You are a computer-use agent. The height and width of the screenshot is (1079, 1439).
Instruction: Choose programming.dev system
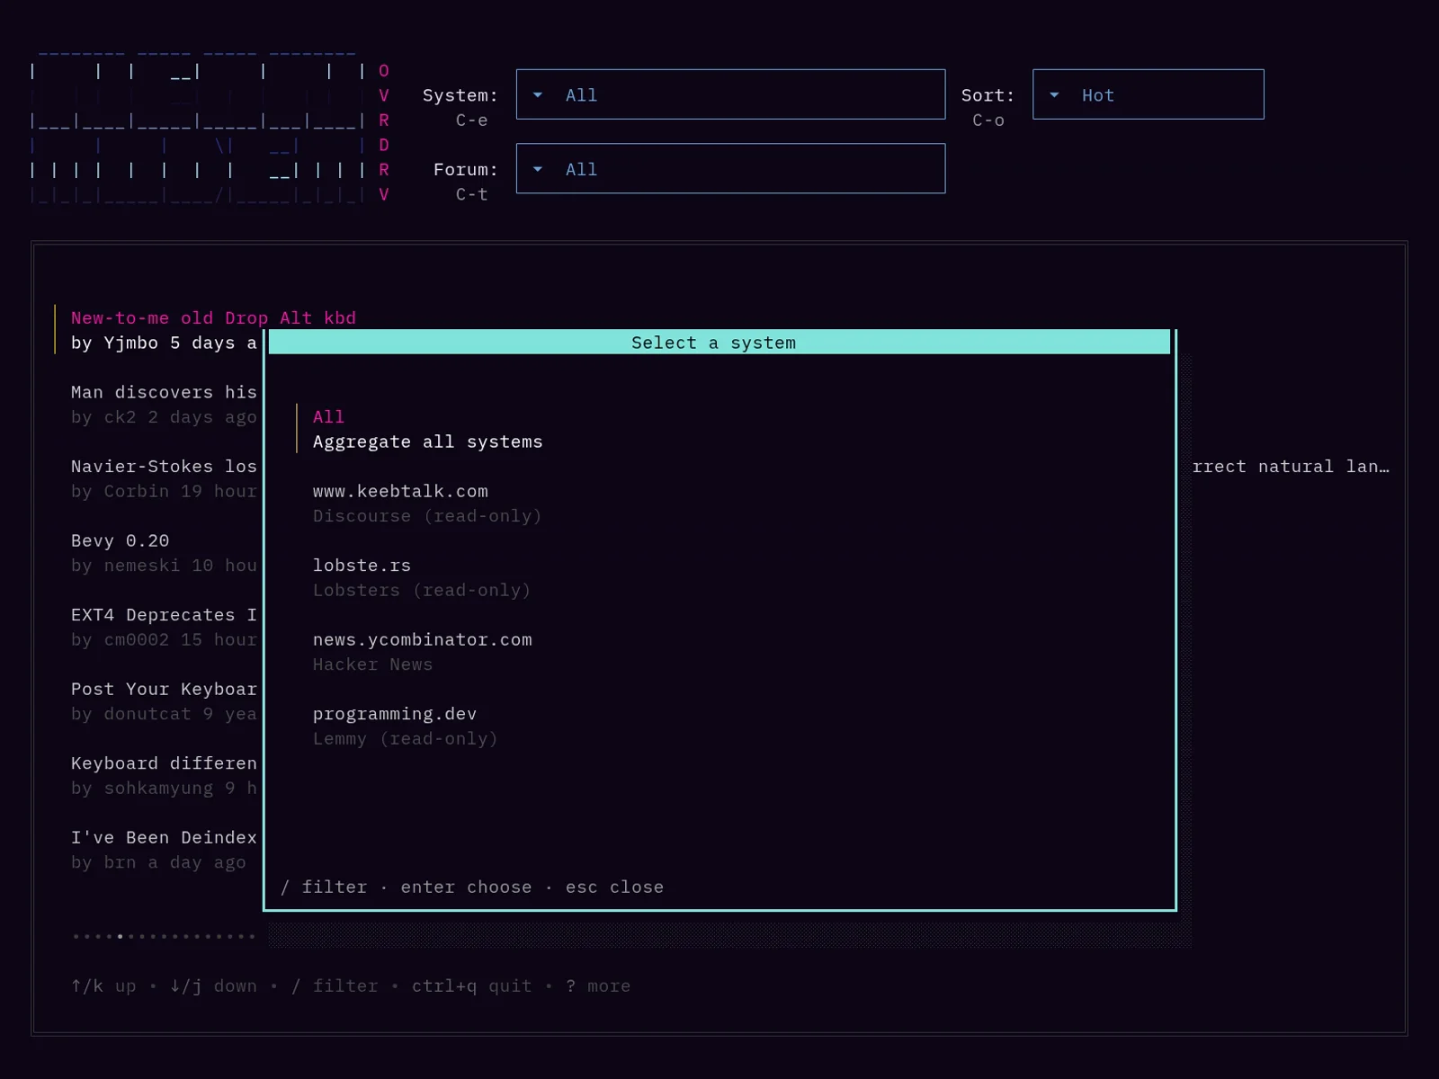pyautogui.click(x=394, y=714)
